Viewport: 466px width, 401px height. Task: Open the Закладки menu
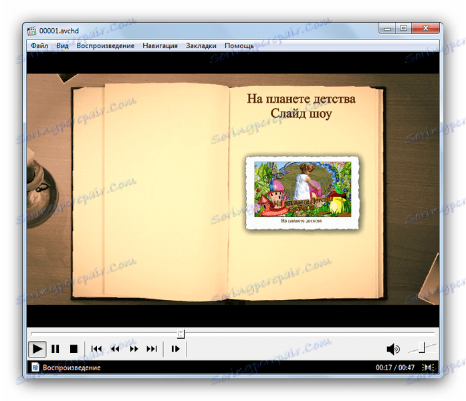(201, 45)
